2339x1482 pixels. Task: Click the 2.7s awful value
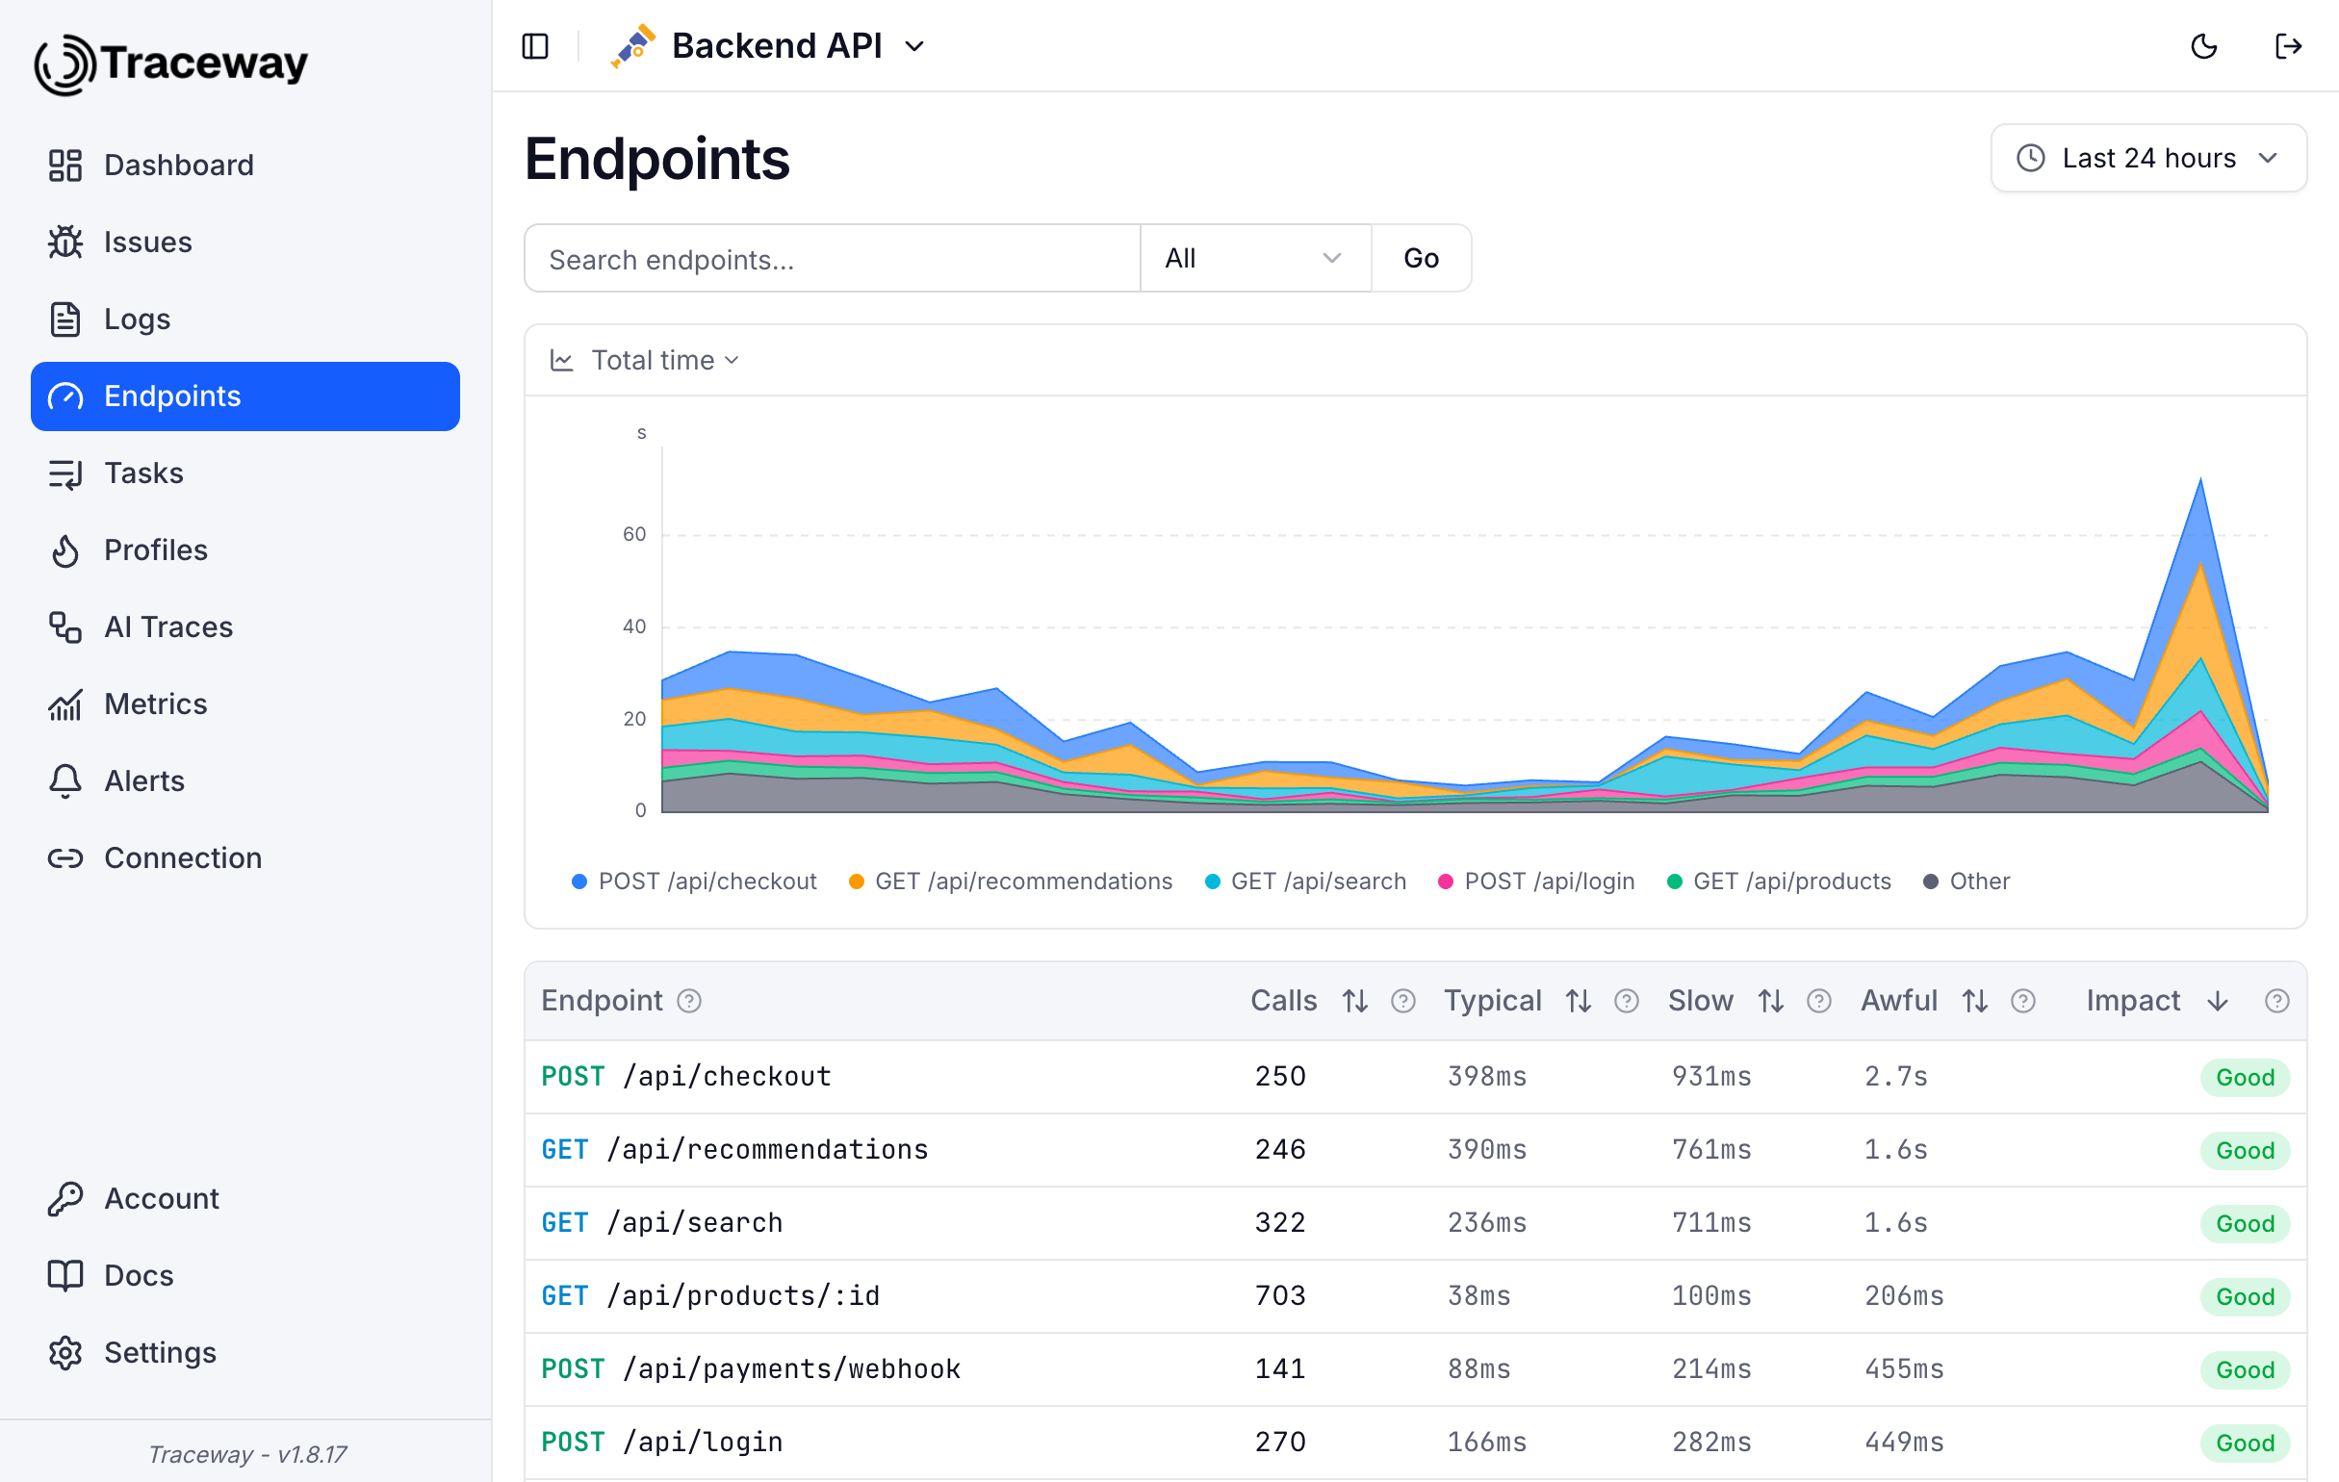[1895, 1076]
